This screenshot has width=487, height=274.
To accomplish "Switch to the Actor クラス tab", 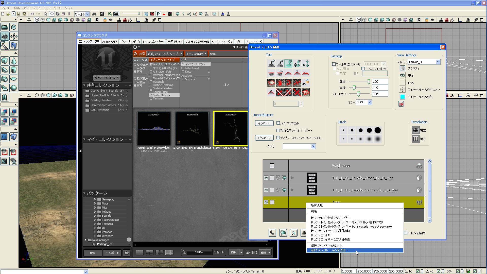I will 110,42.
